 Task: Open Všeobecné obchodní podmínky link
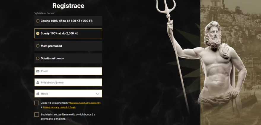85,103
